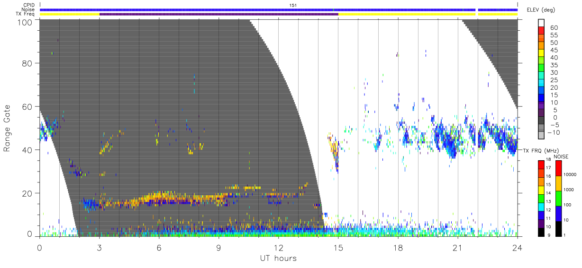Click the cyan segment of ELEV color bar

click(x=542, y=84)
